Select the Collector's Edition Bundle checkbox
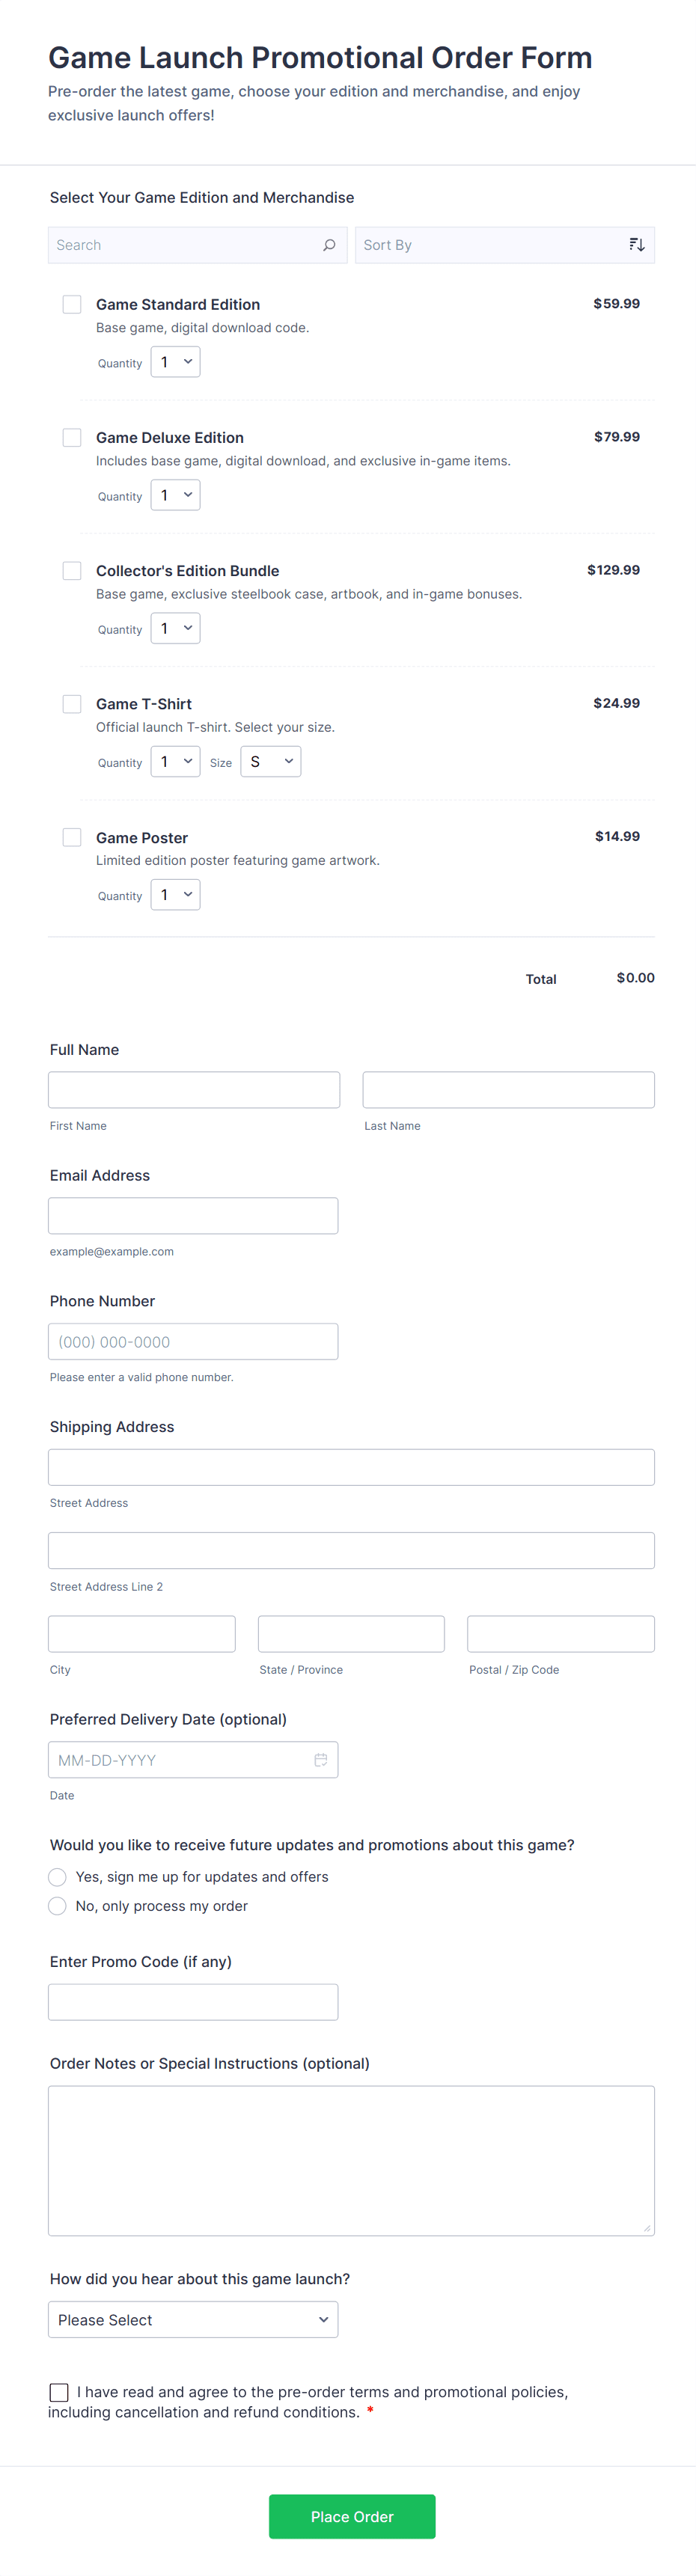Image resolution: width=696 pixels, height=2576 pixels. click(72, 571)
